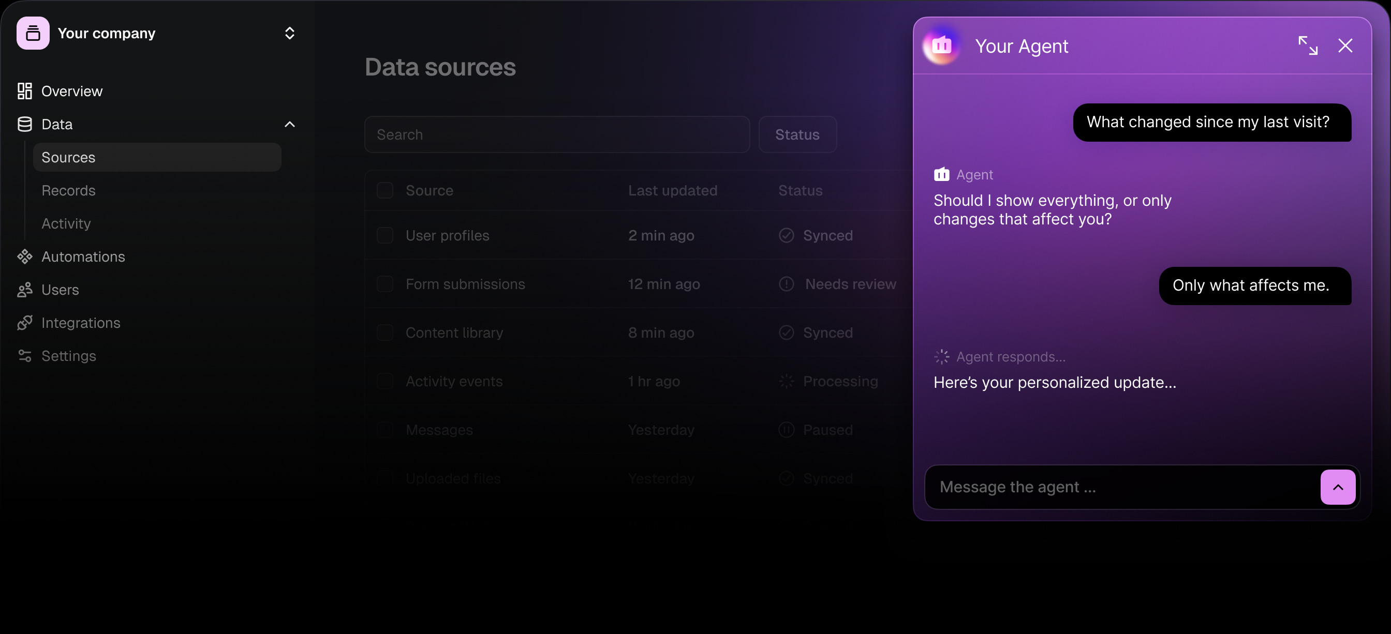Collapse the Data section chevron
This screenshot has width=1391, height=634.
tap(289, 124)
